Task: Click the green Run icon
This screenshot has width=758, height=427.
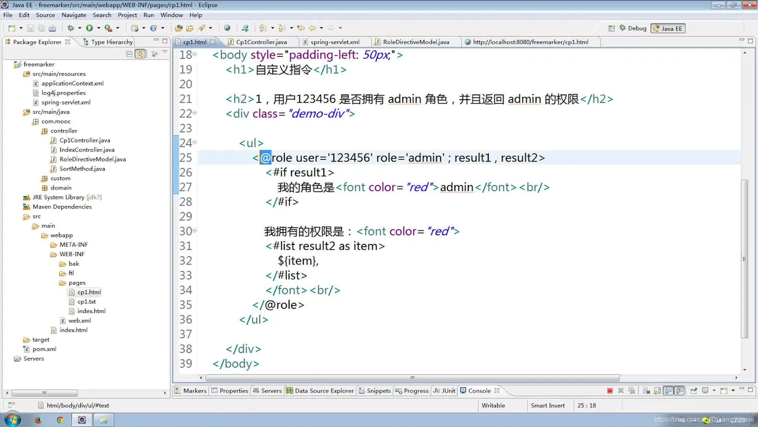Action: coord(89,28)
